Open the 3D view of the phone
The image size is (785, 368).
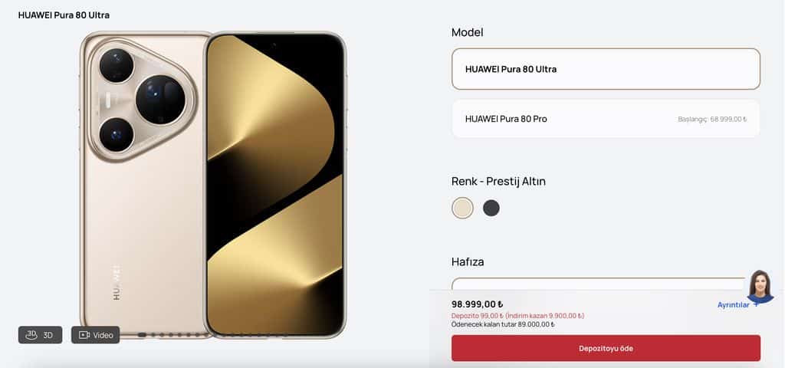tap(40, 335)
